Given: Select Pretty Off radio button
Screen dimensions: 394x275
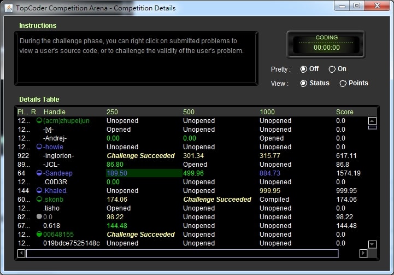Looking at the screenshot, I should 303,69.
